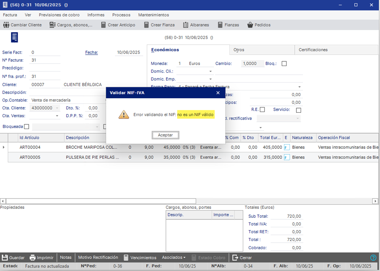Click the F icon in ART00005 row

287,157
